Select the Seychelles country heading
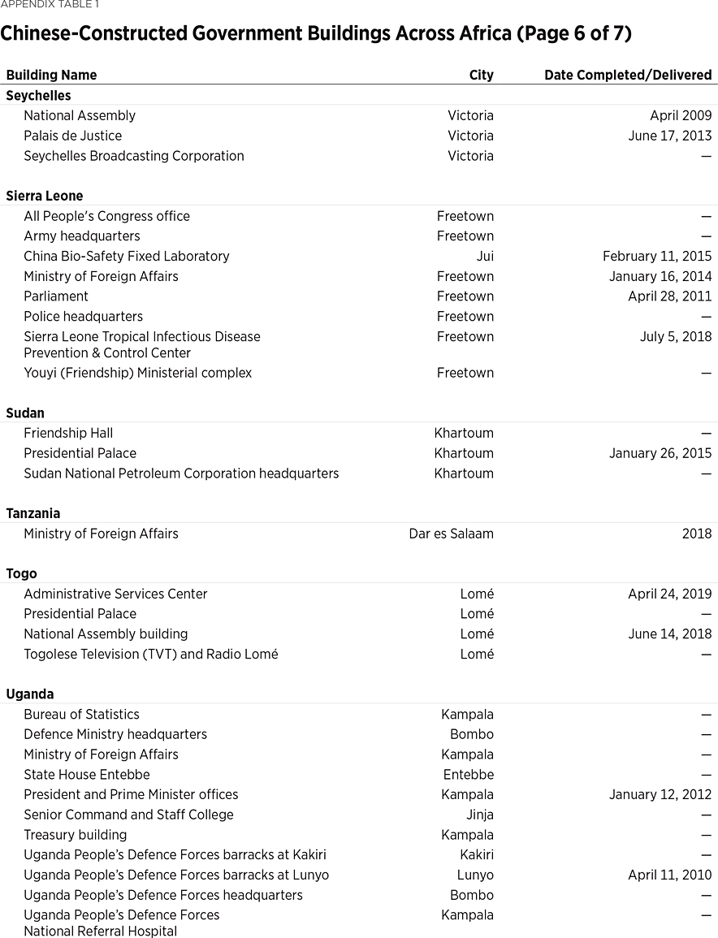 38,95
